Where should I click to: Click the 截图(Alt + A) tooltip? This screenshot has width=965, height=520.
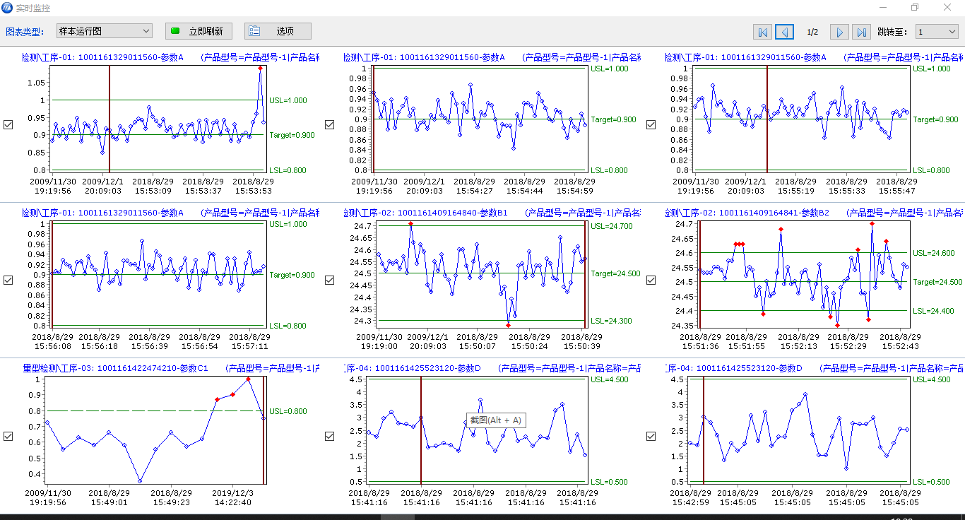(496, 420)
